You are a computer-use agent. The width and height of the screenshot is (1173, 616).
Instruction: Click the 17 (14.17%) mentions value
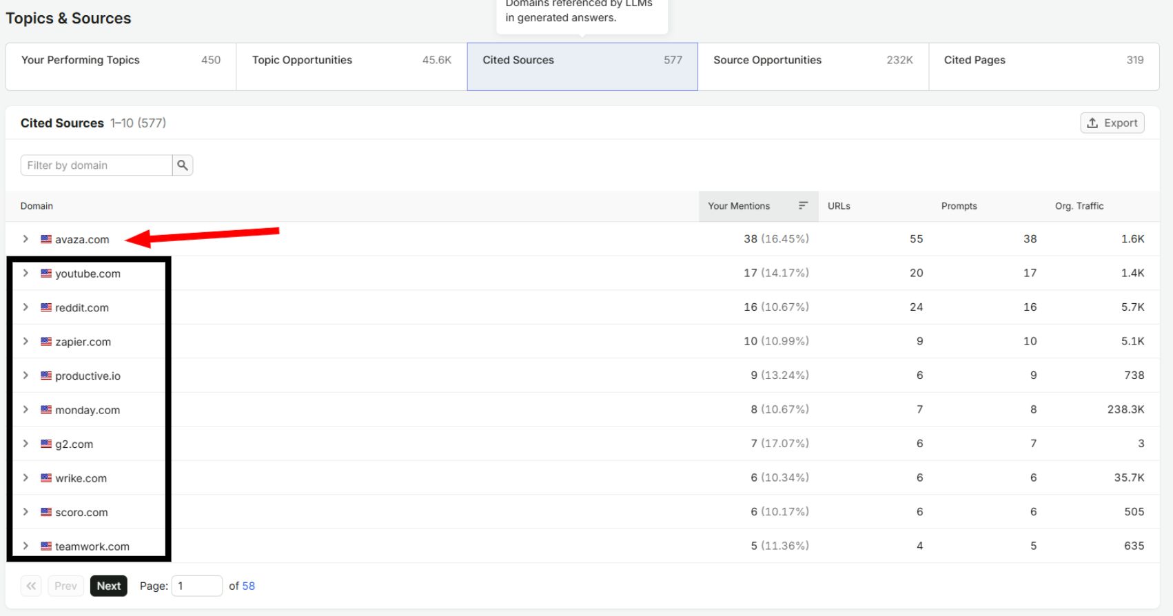776,273
